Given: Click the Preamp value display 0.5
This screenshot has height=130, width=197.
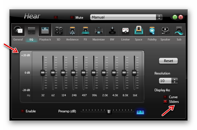Looking at the screenshot, I should (140, 112).
